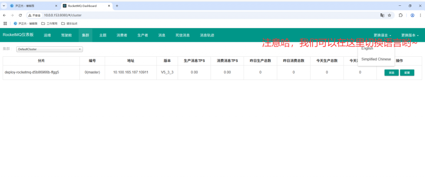Open the browser extensions puzzle icon

(x=401, y=15)
